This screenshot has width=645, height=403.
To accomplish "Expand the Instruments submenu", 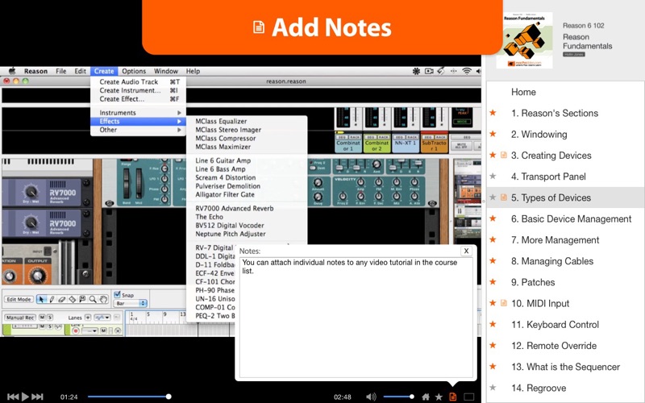I will [x=138, y=113].
